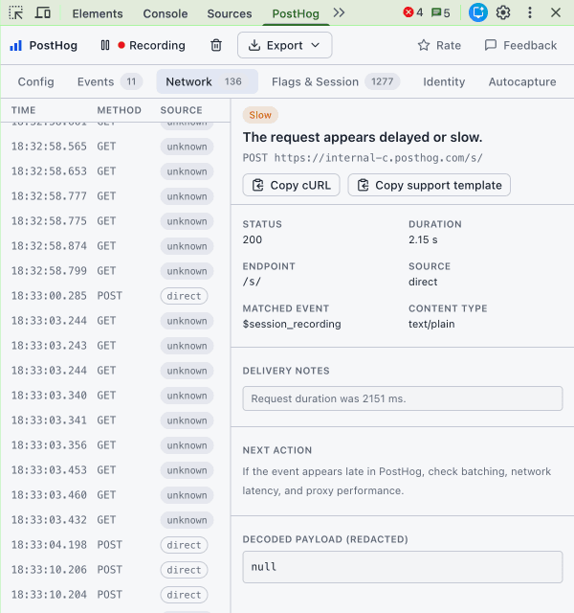Switch to the Elements tab
Viewport: 574px width, 613px height.
pos(98,13)
